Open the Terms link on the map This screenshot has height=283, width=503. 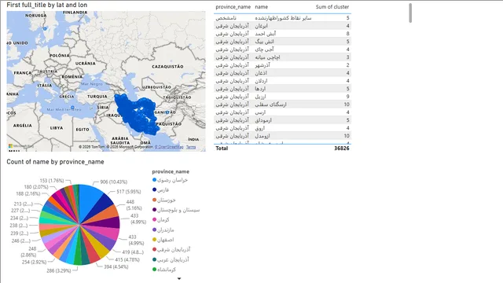tap(191, 147)
